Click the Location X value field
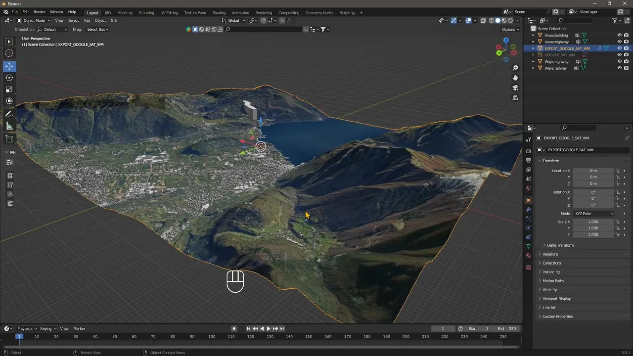 [593, 171]
